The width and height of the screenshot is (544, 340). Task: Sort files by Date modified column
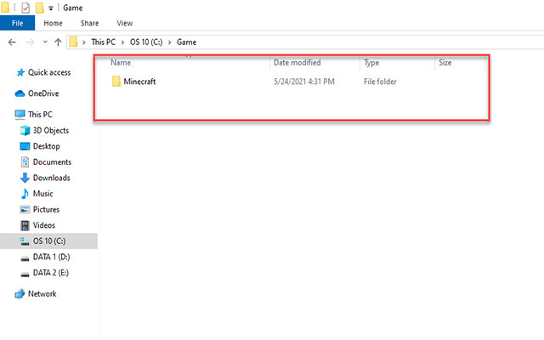297,63
